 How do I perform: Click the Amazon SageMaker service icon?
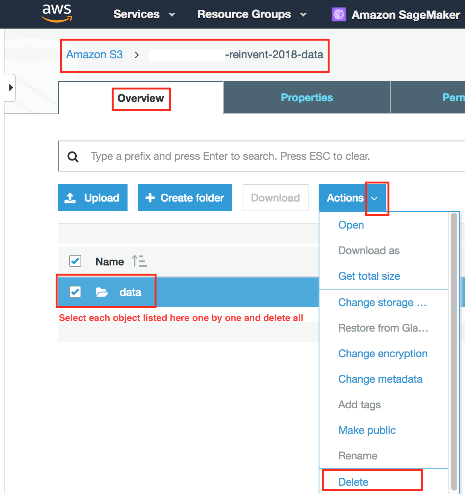[339, 15]
